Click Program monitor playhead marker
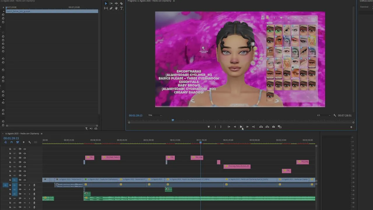Viewport: 373px width, 210px height. [173, 120]
